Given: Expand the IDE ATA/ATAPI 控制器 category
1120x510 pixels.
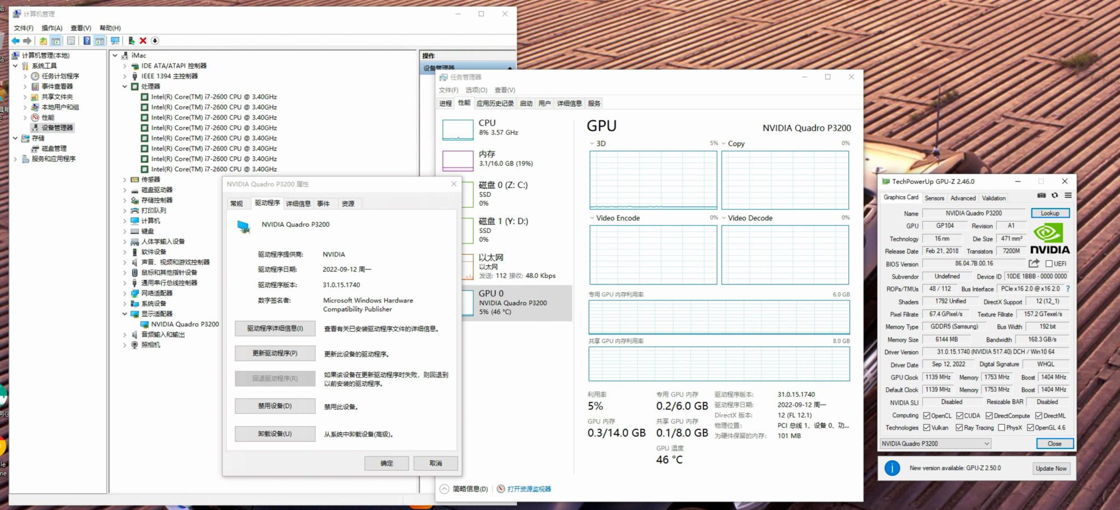Looking at the screenshot, I should point(125,66).
